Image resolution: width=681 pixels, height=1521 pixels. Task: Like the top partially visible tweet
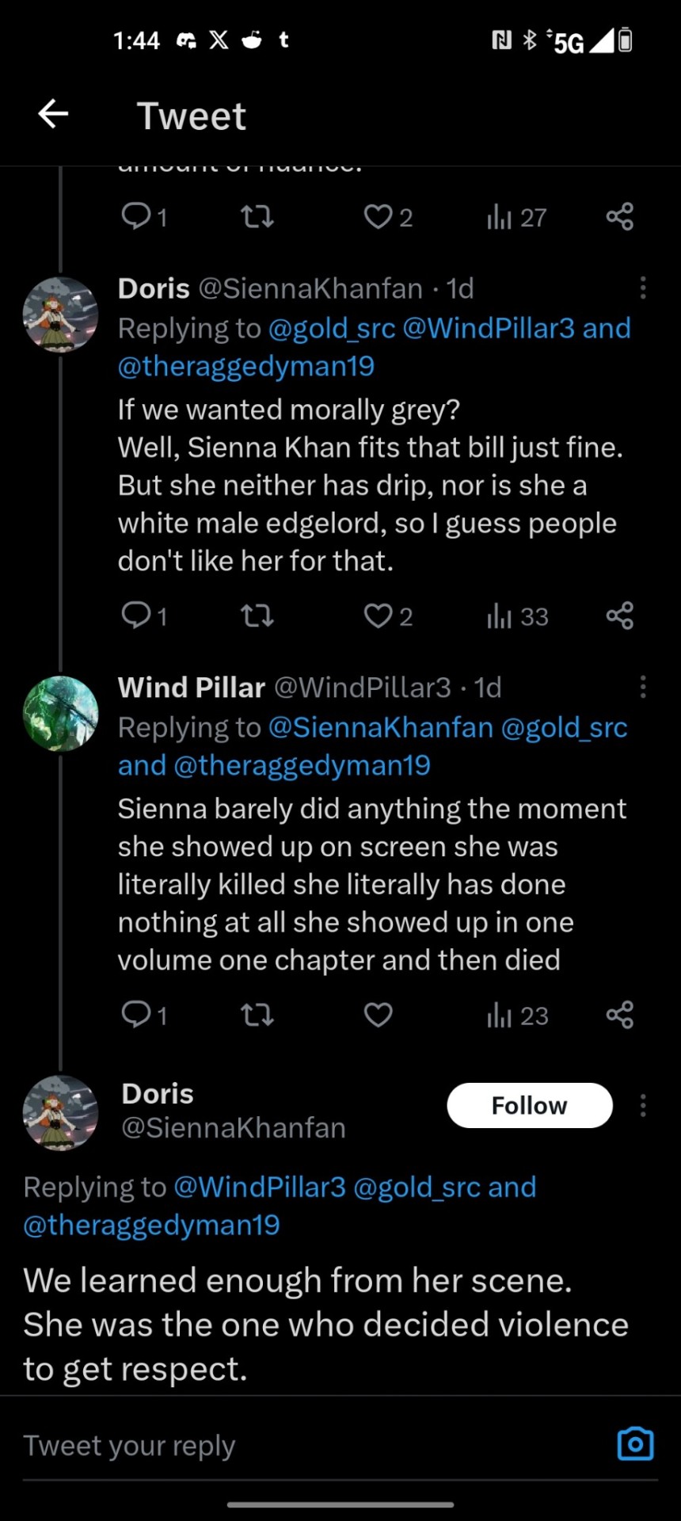(x=379, y=216)
